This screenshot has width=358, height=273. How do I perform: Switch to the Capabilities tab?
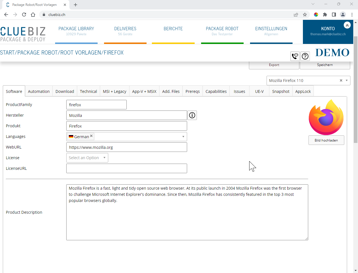click(x=216, y=91)
